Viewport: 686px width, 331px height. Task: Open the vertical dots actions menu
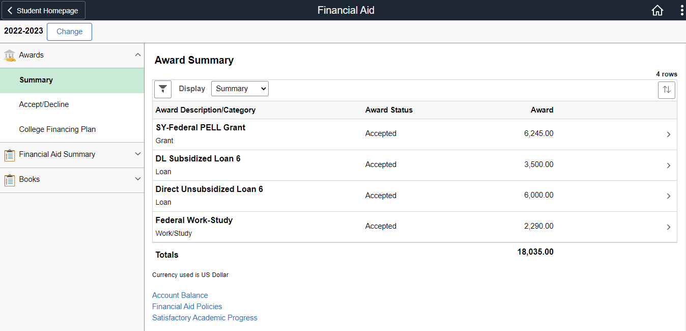point(682,10)
